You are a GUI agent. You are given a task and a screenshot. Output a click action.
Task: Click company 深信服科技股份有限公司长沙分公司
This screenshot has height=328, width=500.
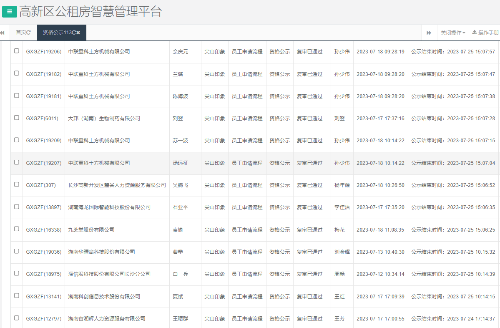click(x=109, y=274)
